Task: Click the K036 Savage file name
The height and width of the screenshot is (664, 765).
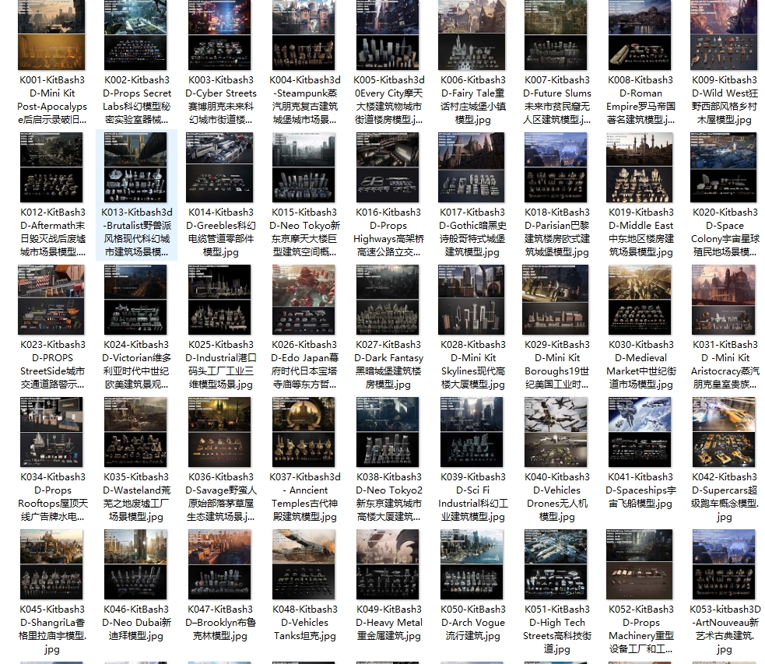Action: pos(220,497)
